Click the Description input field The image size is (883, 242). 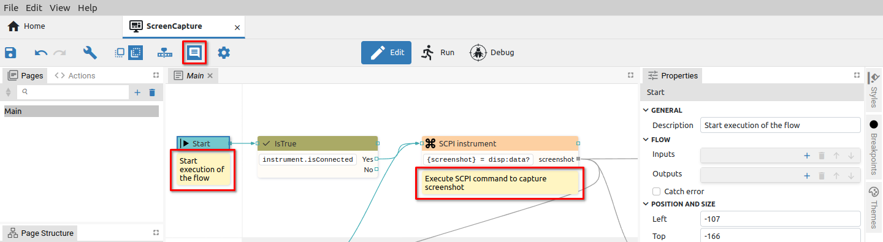pos(781,125)
